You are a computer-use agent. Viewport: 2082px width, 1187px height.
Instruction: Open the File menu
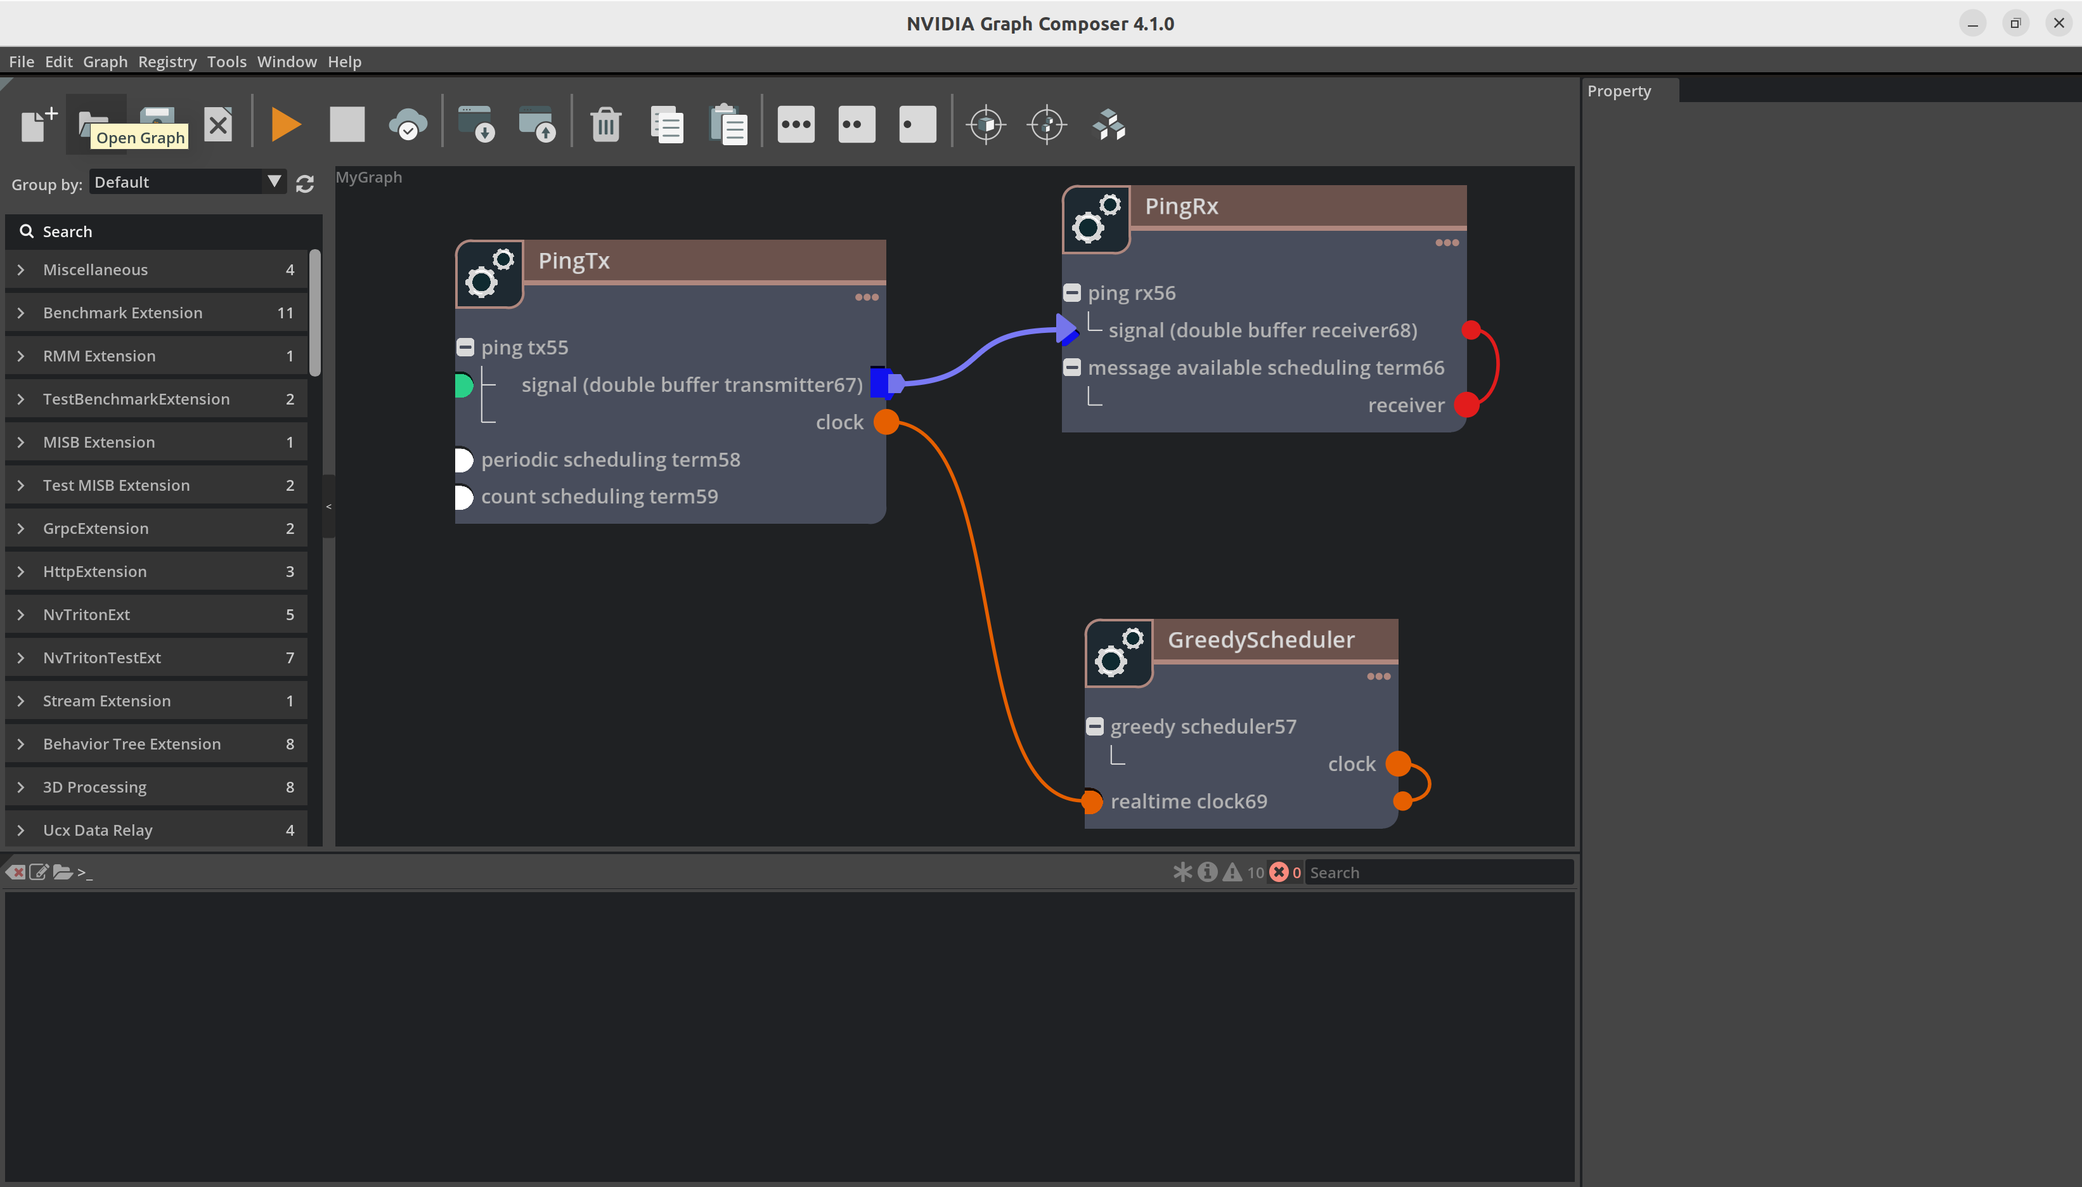coord(22,62)
